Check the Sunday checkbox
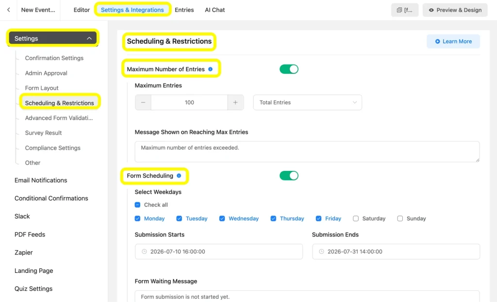The image size is (497, 302). click(400, 218)
